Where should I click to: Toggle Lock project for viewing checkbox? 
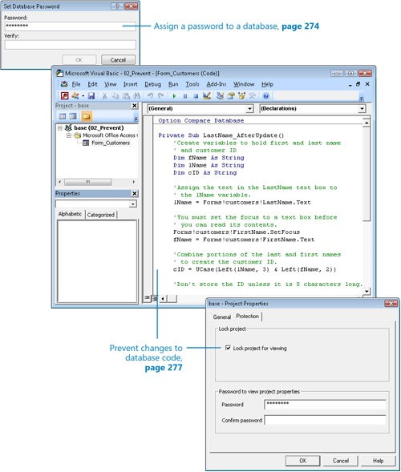(x=228, y=348)
